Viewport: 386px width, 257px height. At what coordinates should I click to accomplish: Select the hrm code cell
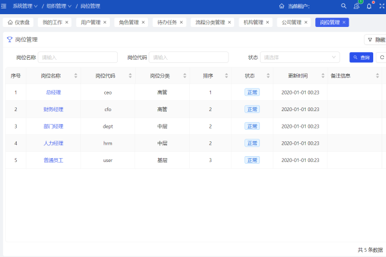(108, 143)
